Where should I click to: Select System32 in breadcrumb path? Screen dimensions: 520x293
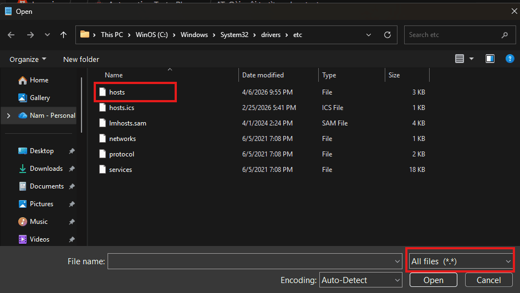coord(234,35)
